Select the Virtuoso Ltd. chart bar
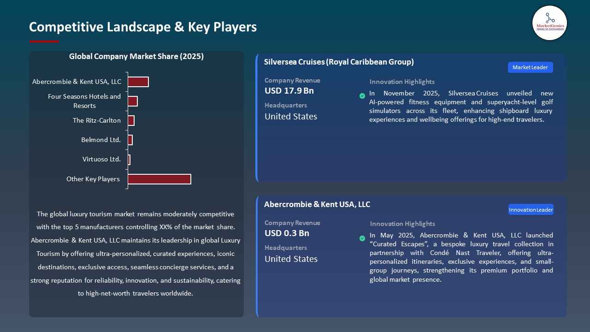Viewport: 590px width, 332px height. pyautogui.click(x=129, y=160)
